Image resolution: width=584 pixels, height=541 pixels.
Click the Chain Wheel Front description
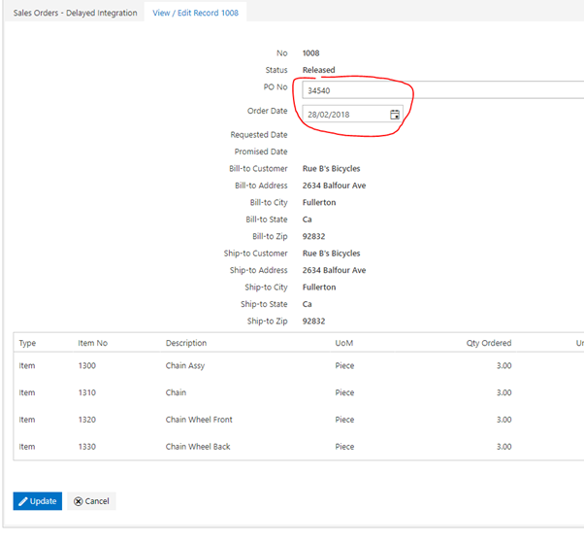[x=199, y=420]
